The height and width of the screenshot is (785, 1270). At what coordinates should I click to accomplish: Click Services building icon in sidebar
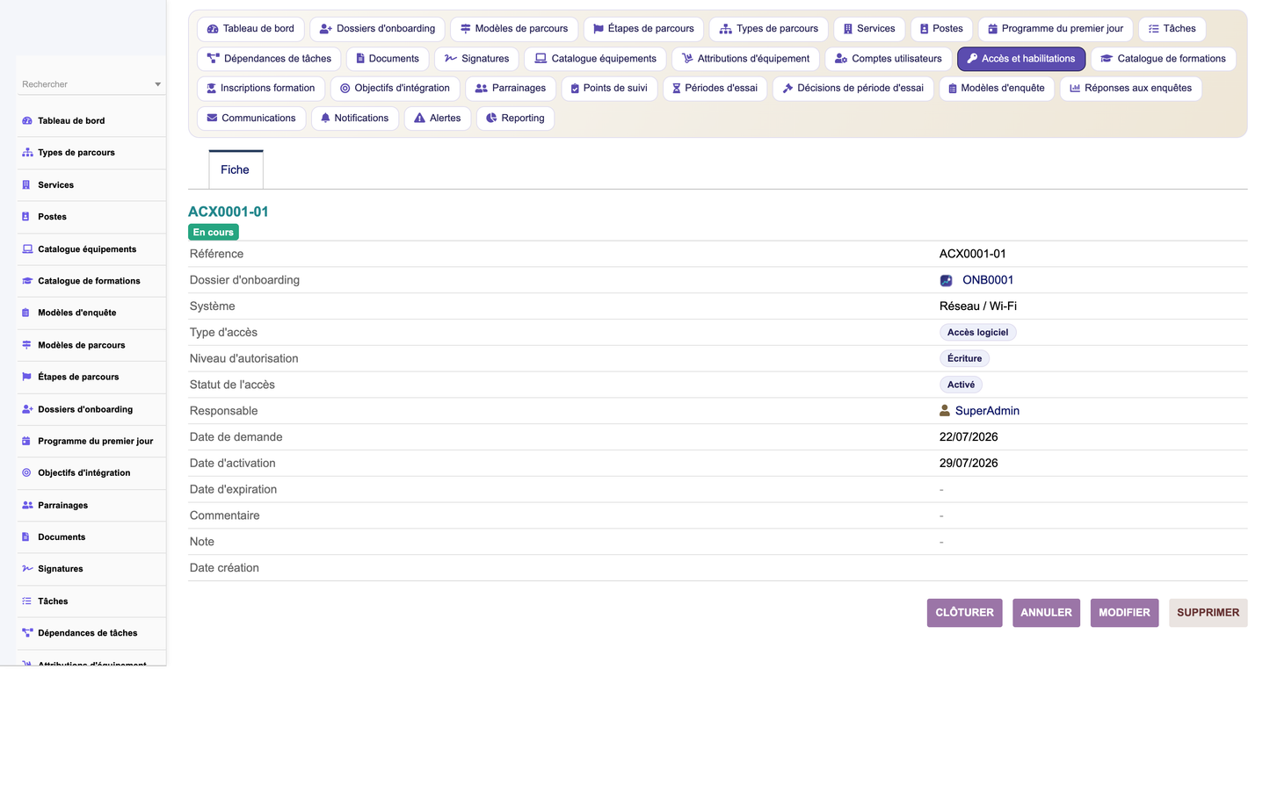(26, 185)
